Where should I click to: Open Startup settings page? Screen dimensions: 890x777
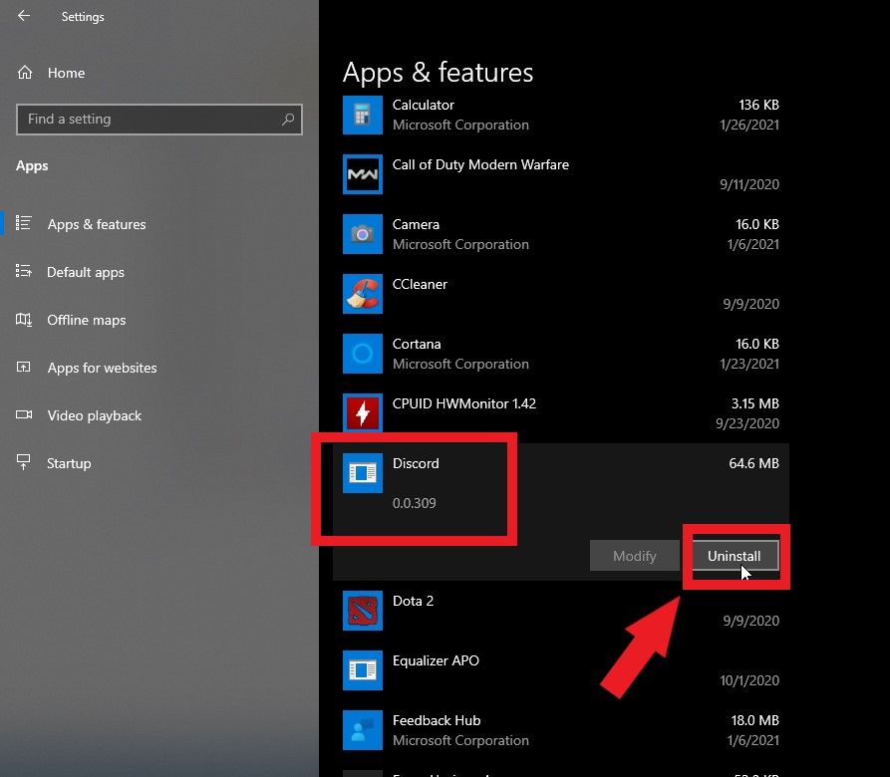(69, 463)
